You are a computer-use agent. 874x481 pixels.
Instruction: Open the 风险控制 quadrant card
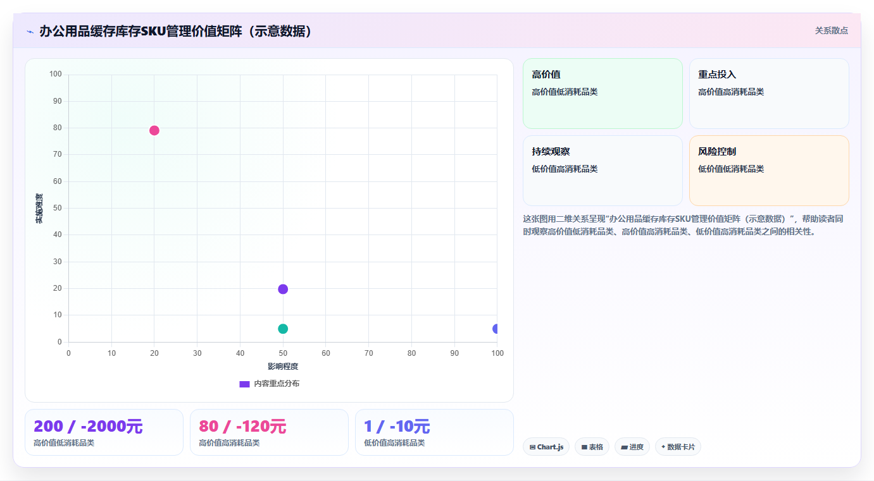pyautogui.click(x=769, y=171)
